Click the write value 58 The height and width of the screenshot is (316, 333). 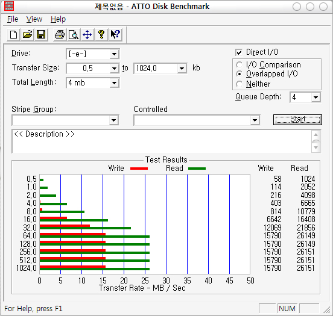[x=277, y=179]
